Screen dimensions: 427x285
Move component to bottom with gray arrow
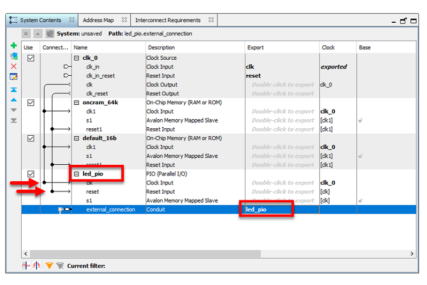14,120
